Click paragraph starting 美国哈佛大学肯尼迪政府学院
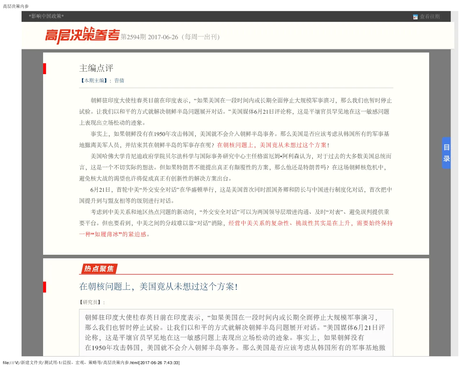This screenshot has height=367, width=474. [236, 167]
